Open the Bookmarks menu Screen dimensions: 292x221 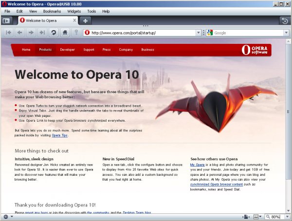point(52,11)
